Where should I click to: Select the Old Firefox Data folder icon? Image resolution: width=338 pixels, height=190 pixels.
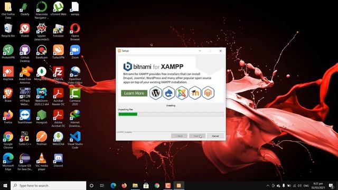8,11
